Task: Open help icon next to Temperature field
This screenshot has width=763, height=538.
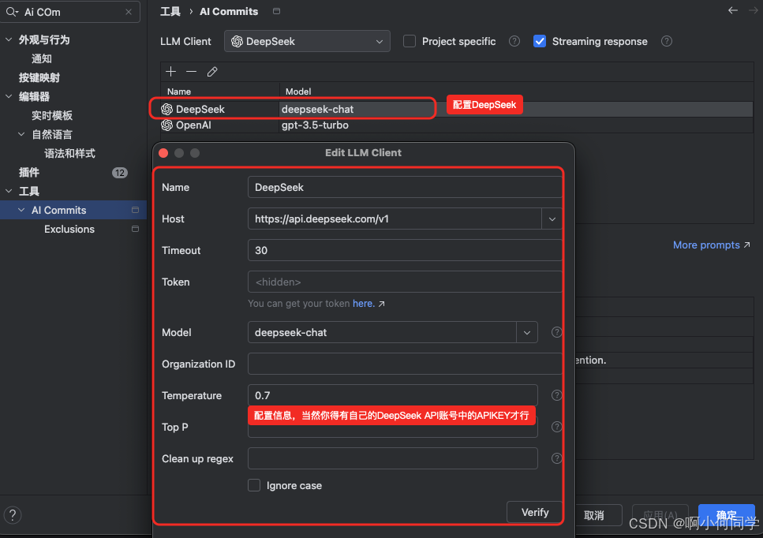Action: click(x=557, y=395)
